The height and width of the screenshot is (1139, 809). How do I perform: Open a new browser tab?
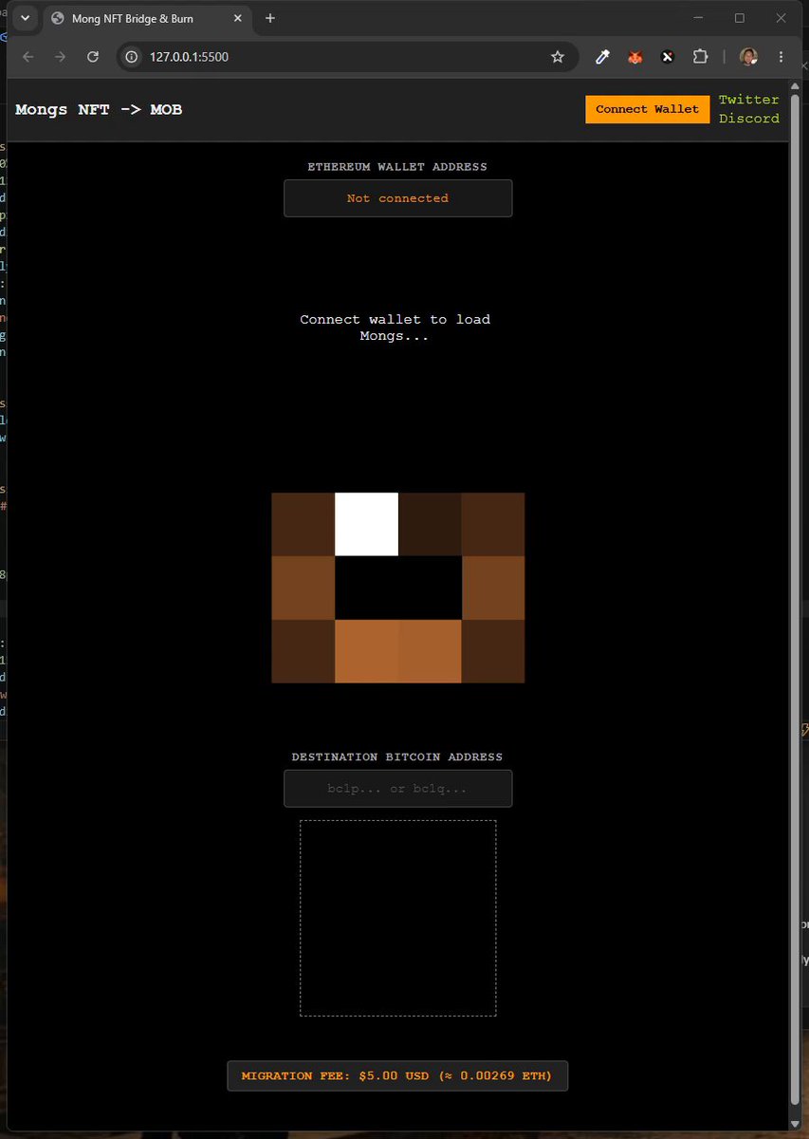(x=270, y=18)
